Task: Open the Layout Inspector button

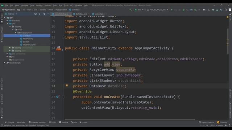Action: (206, 122)
